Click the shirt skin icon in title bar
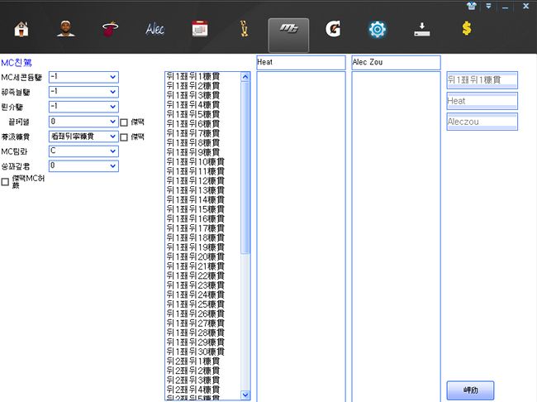This screenshot has width=537, height=402. point(471,6)
